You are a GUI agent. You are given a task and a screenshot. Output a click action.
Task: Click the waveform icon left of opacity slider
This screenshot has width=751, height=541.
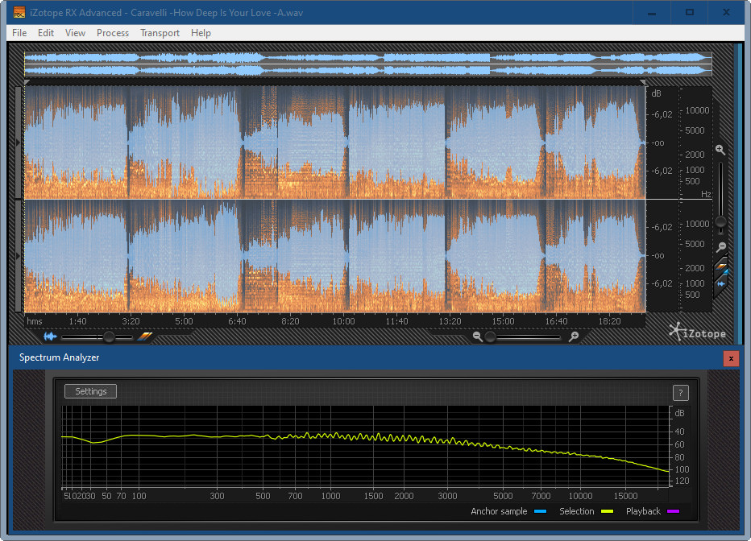[x=51, y=337]
